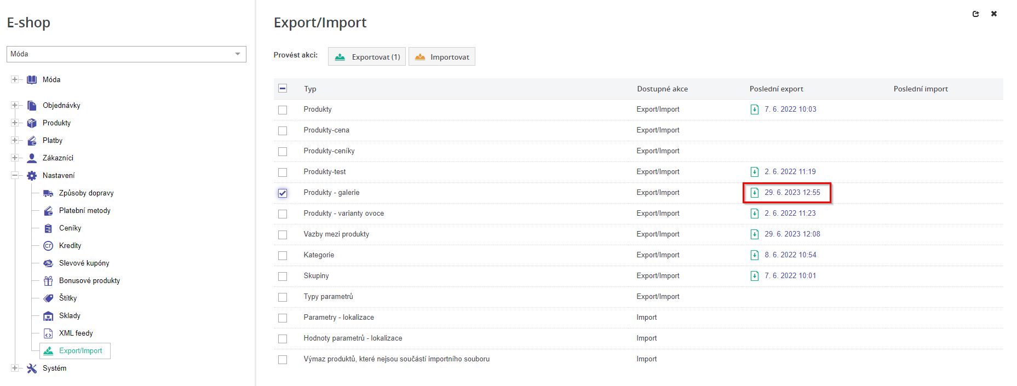Open Slevové kupóny settings item
This screenshot has width=1017, height=386.
coord(84,263)
